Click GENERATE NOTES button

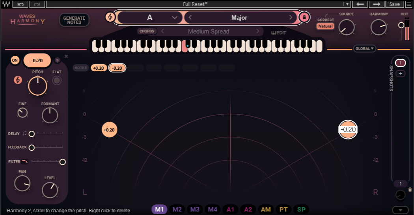[x=74, y=20]
